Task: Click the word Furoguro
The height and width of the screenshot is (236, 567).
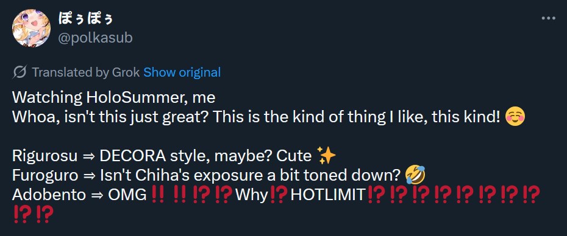Action: tap(45, 176)
